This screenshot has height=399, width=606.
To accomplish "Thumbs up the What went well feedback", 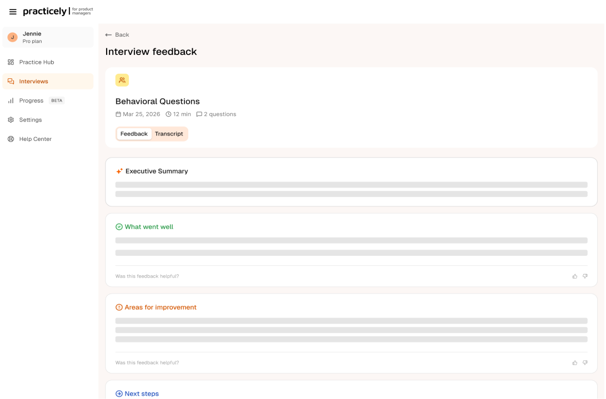I will click(575, 276).
